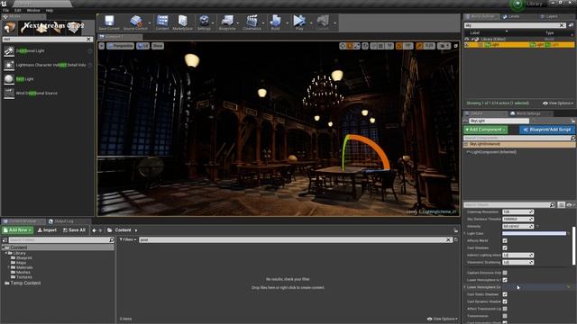Click the Import button
The width and height of the screenshot is (577, 324).
pos(47,230)
